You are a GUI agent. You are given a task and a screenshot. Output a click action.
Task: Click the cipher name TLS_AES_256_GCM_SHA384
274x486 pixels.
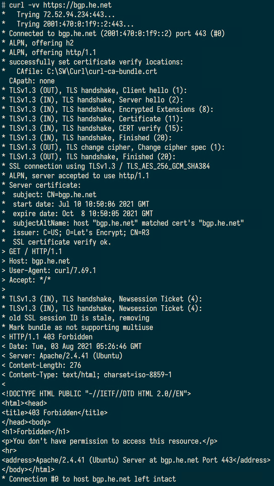click(168, 166)
